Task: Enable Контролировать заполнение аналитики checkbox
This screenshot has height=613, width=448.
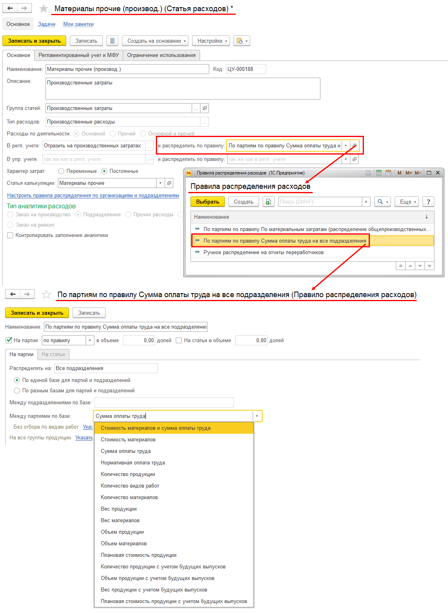Action: (x=10, y=235)
